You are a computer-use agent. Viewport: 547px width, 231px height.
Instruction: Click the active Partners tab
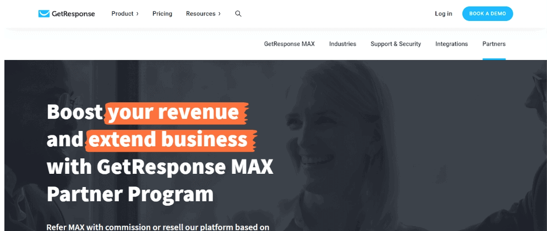[x=494, y=44]
